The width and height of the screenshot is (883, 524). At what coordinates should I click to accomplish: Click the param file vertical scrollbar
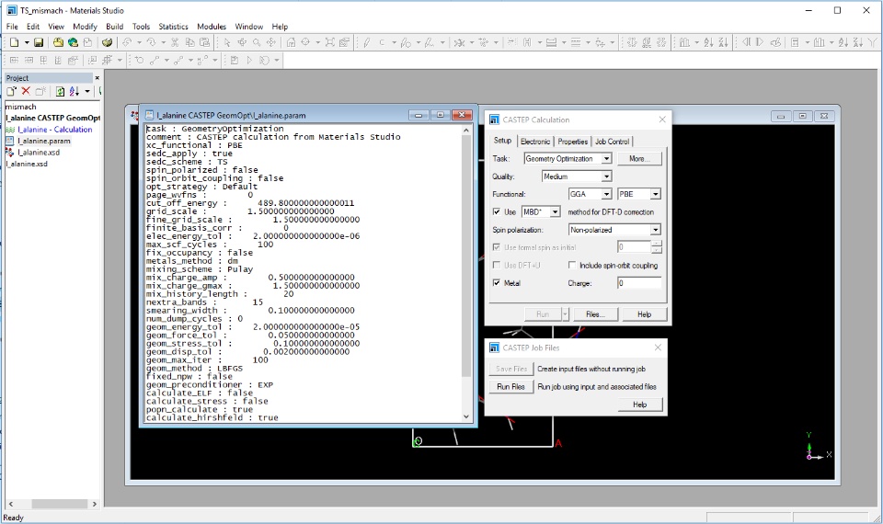[466, 273]
